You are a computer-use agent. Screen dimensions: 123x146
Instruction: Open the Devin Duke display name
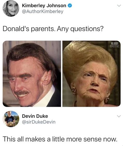[35, 116]
